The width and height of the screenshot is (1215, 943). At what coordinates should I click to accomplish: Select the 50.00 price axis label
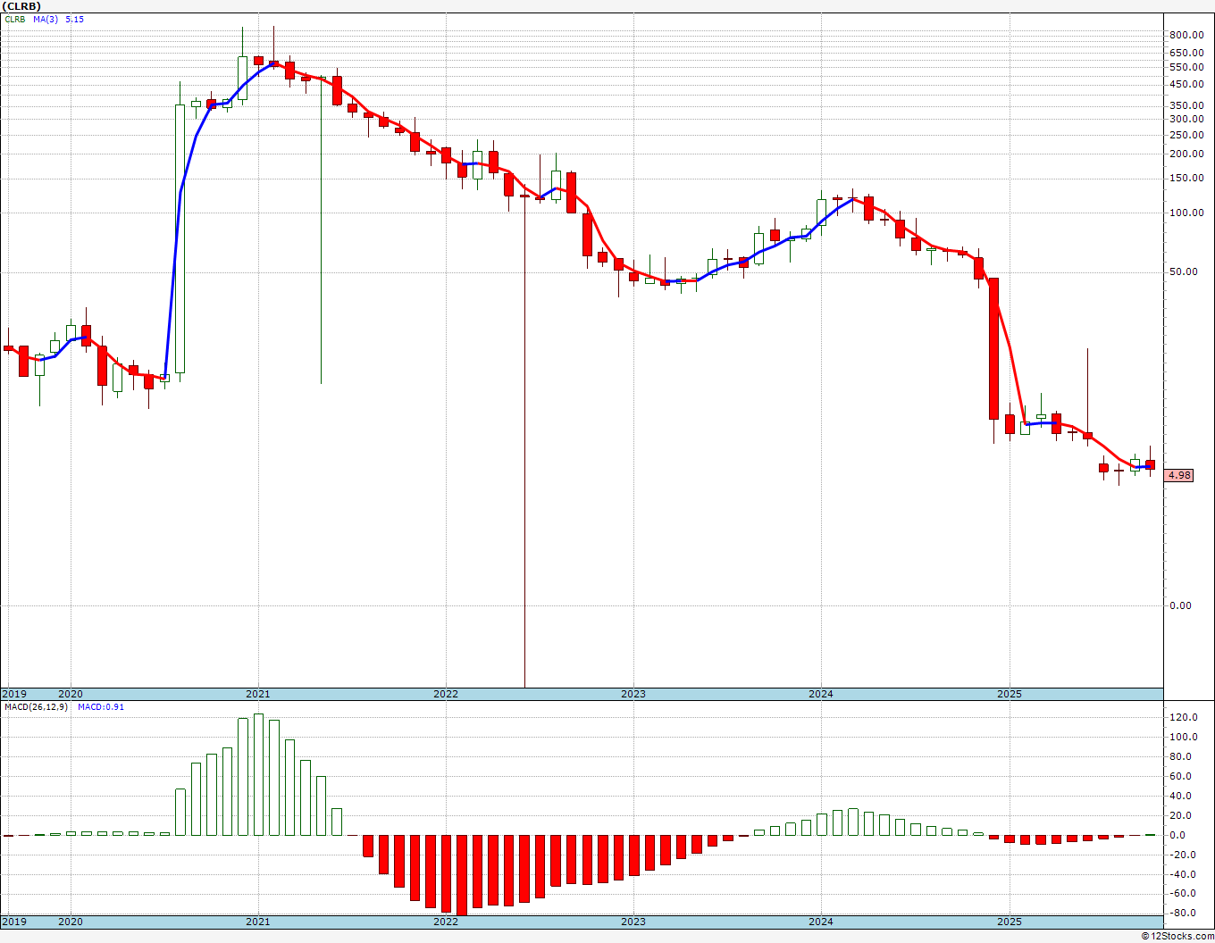(x=1185, y=271)
